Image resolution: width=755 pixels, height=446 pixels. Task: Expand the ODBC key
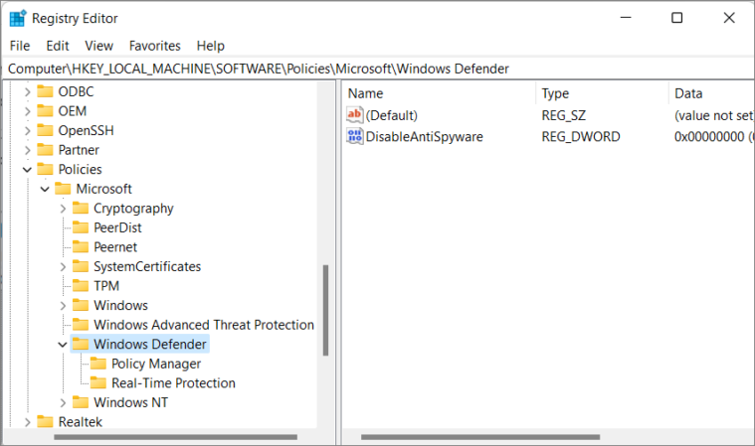point(28,91)
